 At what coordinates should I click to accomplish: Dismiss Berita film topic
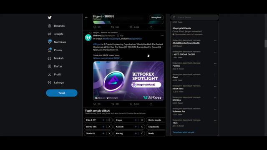click(109, 127)
